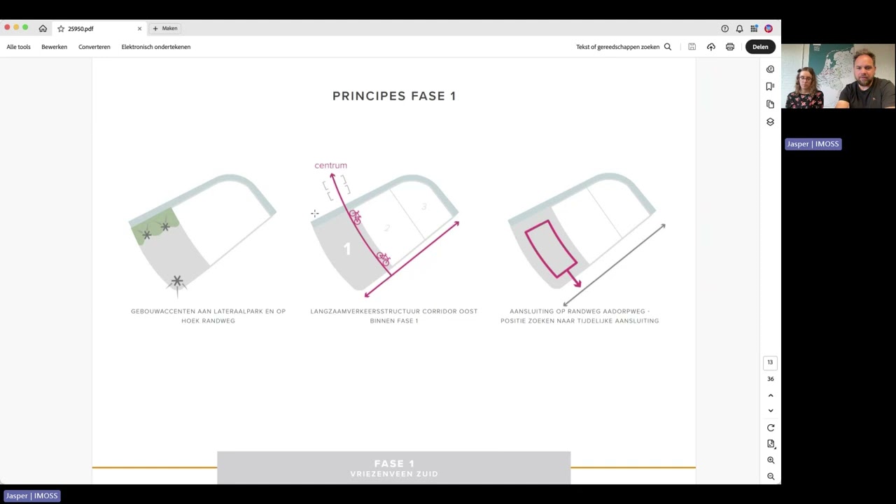Click the print icon
Viewport: 896px width, 504px height.
tap(730, 47)
